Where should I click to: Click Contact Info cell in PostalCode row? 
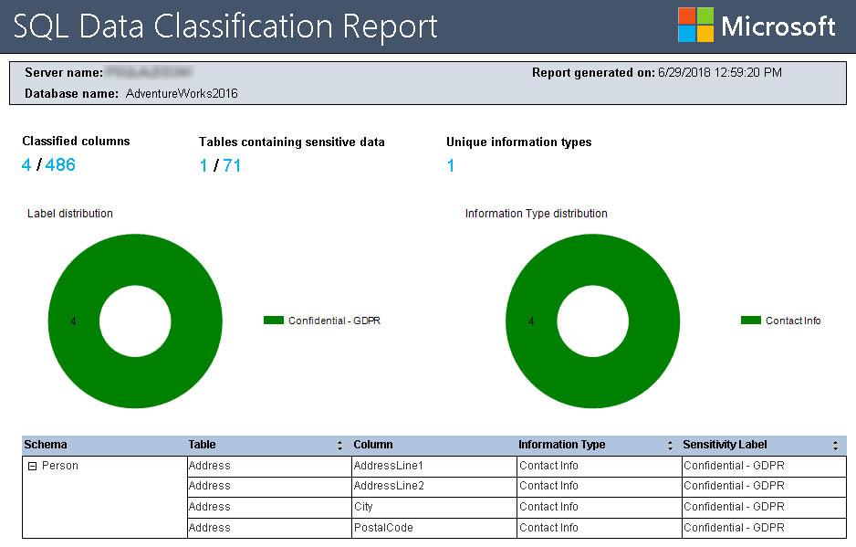[599, 528]
